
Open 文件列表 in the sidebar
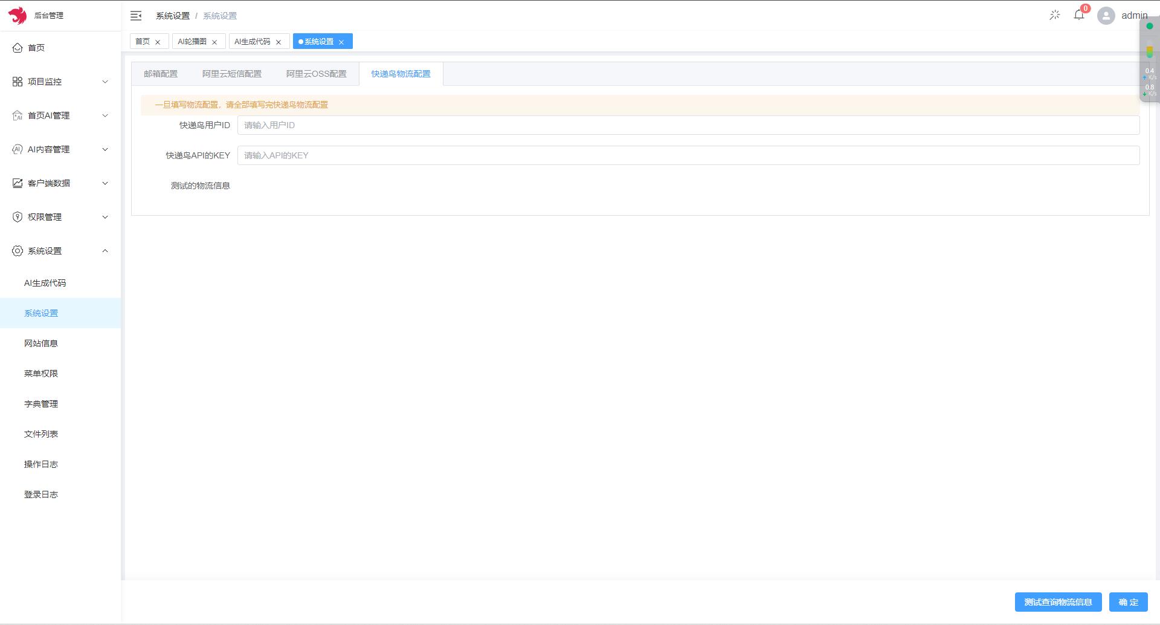60,434
